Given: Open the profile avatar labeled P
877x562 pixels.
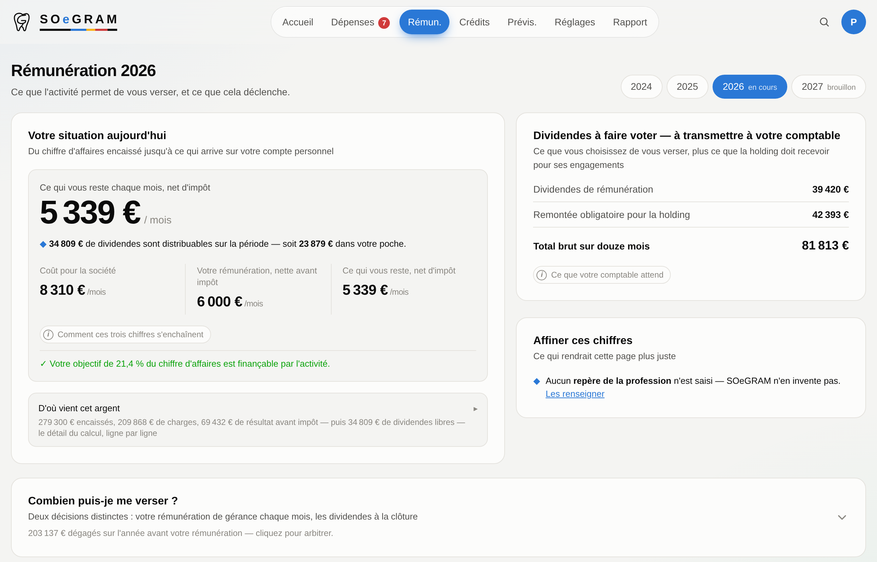Looking at the screenshot, I should [x=853, y=22].
